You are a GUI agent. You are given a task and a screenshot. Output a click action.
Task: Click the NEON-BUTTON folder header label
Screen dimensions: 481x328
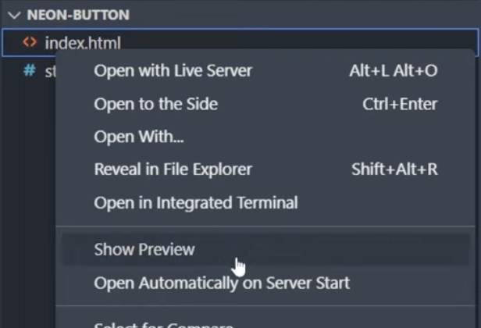click(x=78, y=15)
